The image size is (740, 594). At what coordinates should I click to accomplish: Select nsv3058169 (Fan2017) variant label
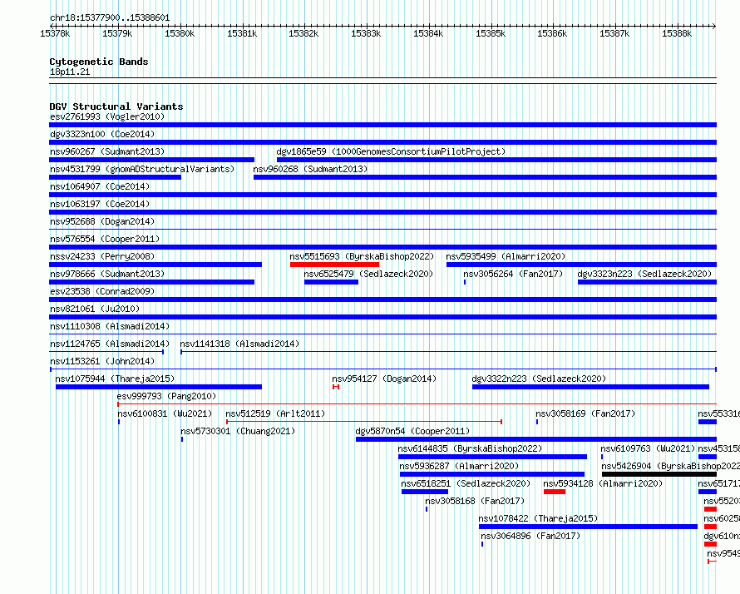(x=585, y=413)
